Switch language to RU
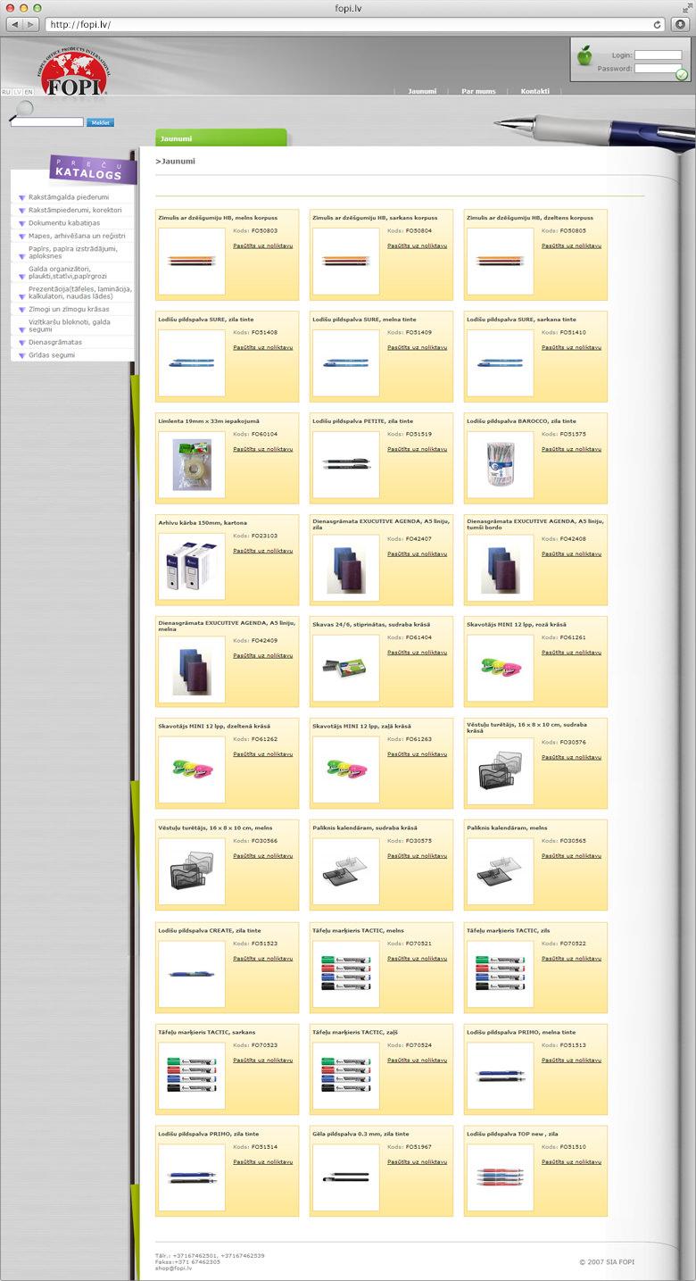The image size is (696, 1281). 6,92
